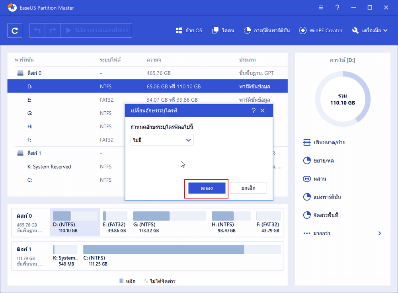This screenshot has width=398, height=293.
Task: Click the ประเภท column header
Action: [x=247, y=60]
